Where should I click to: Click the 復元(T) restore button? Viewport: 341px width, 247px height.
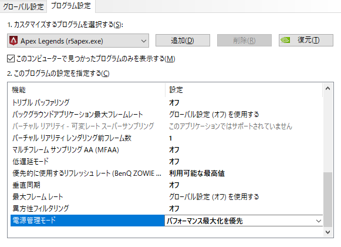point(306,41)
